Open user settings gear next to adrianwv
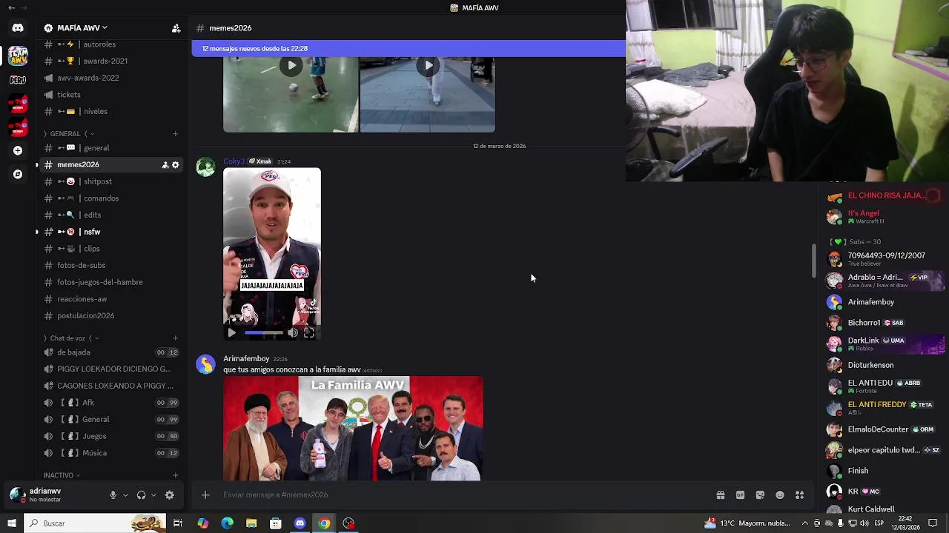This screenshot has width=949, height=533. click(170, 495)
